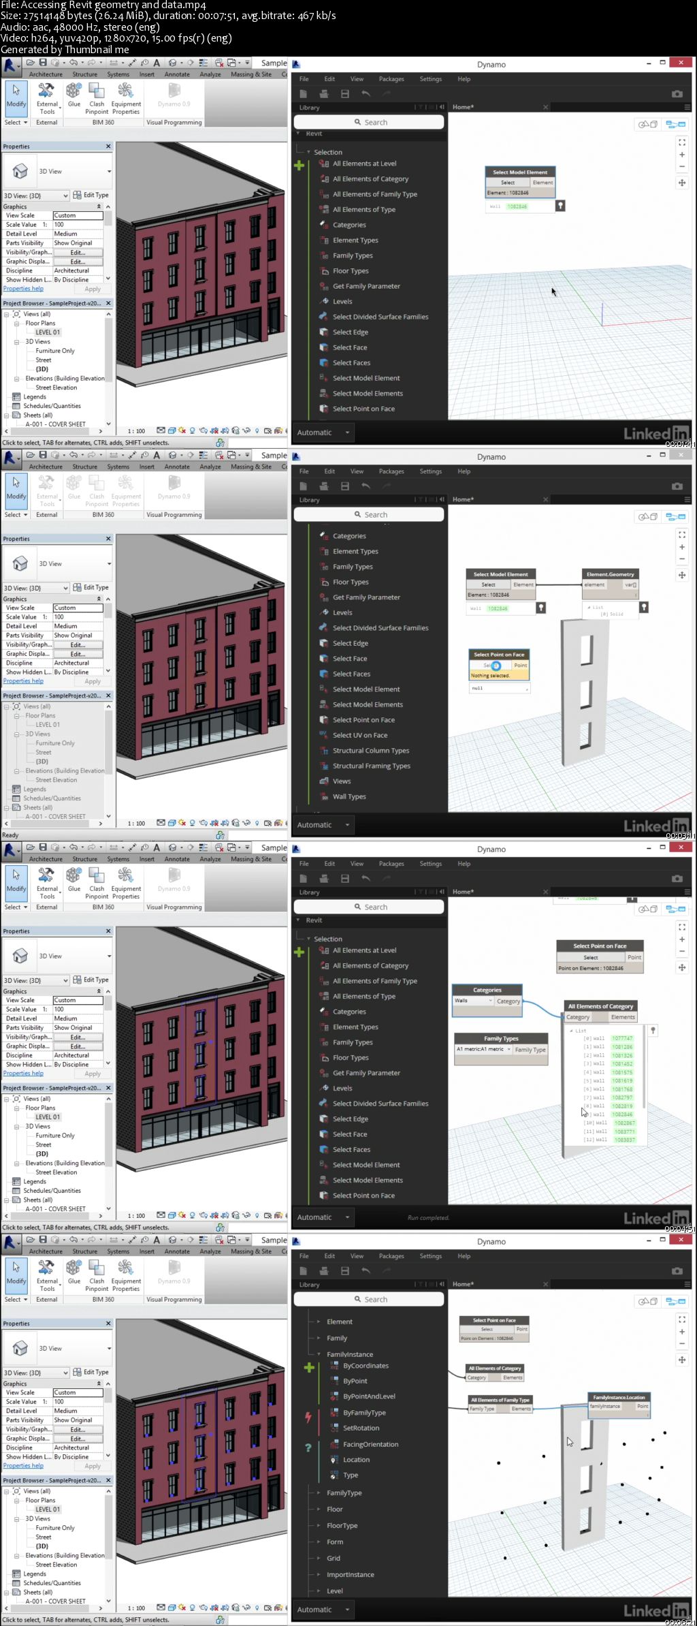
Task: Select the Structural Column Types library entry
Action: click(371, 750)
